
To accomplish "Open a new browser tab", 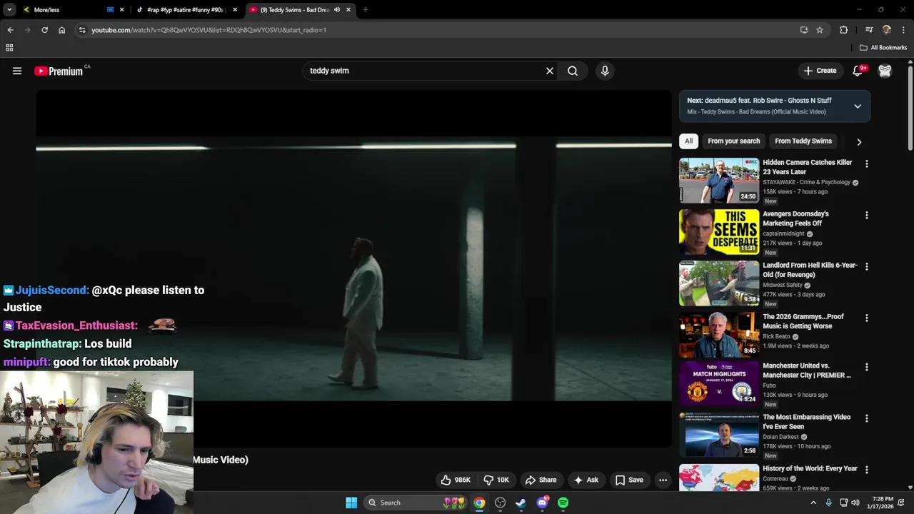I will click(366, 10).
